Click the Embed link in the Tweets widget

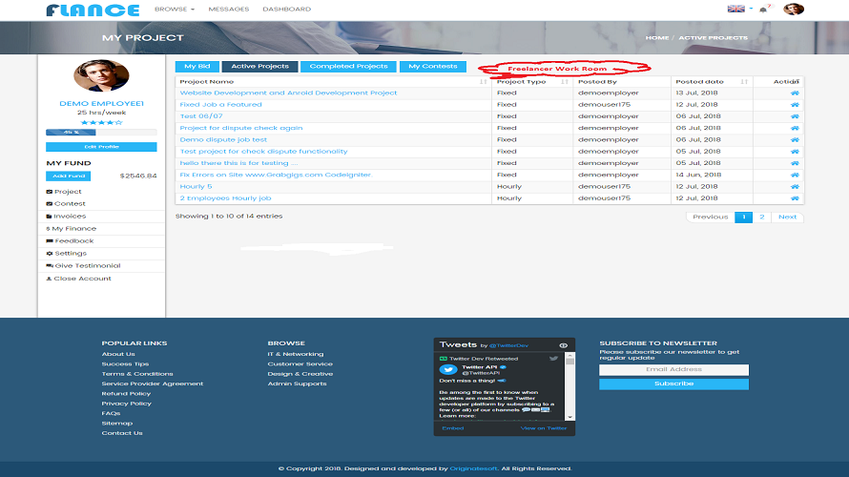(453, 428)
